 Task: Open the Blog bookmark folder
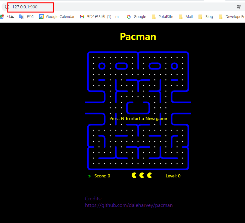tap(206, 16)
